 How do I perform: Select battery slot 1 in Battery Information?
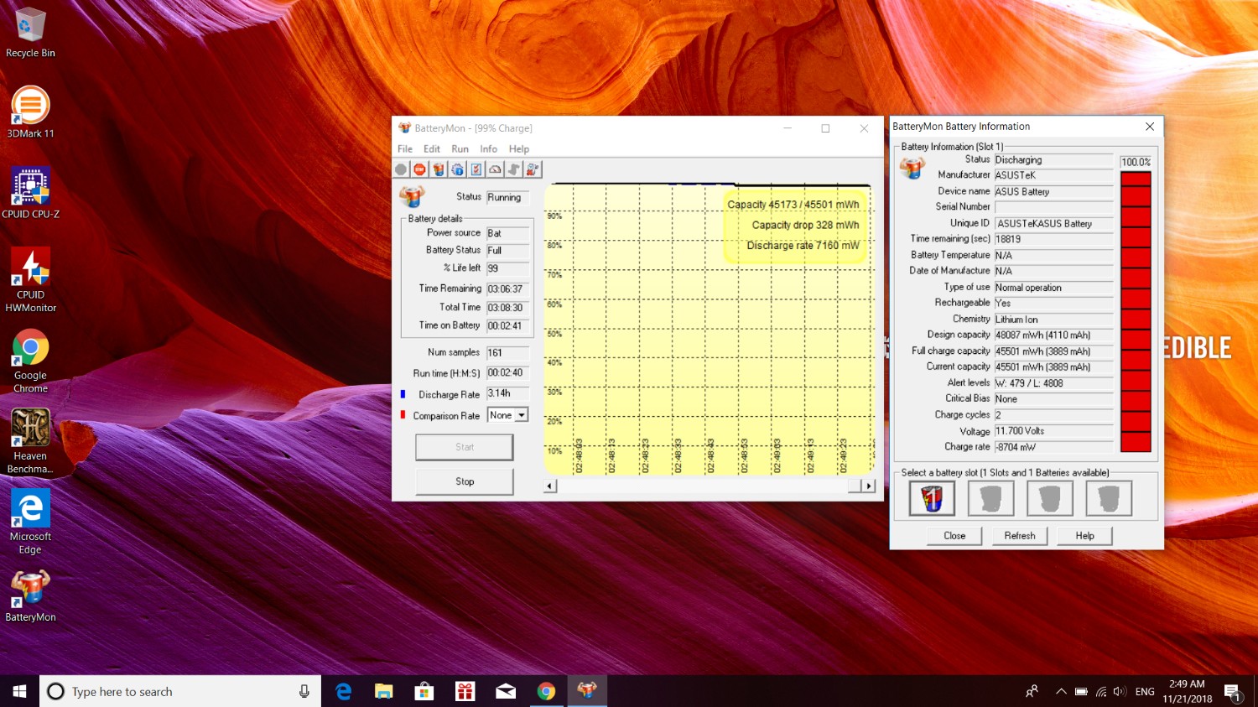click(932, 498)
